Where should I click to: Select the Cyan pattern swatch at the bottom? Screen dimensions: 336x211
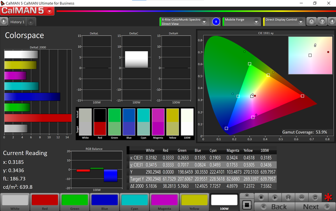point(134,202)
